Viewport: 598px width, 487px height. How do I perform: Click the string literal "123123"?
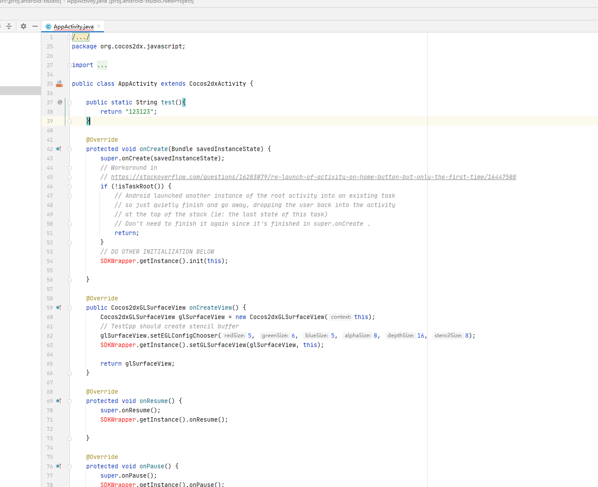[140, 112]
